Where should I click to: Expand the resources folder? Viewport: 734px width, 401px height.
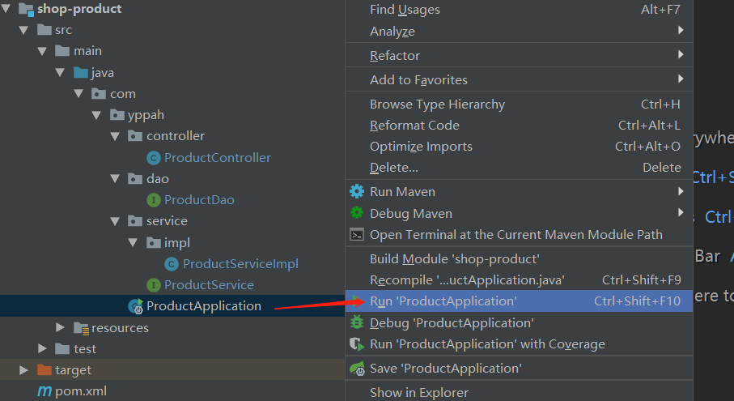point(60,327)
